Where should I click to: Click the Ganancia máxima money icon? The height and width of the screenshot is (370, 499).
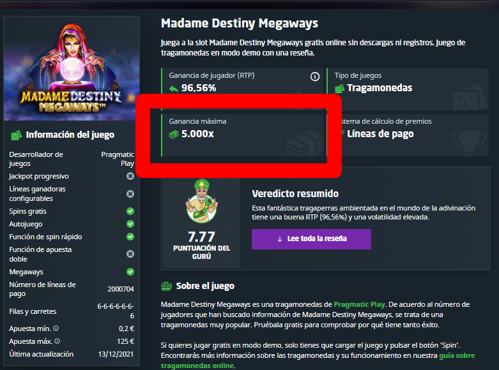tap(174, 135)
